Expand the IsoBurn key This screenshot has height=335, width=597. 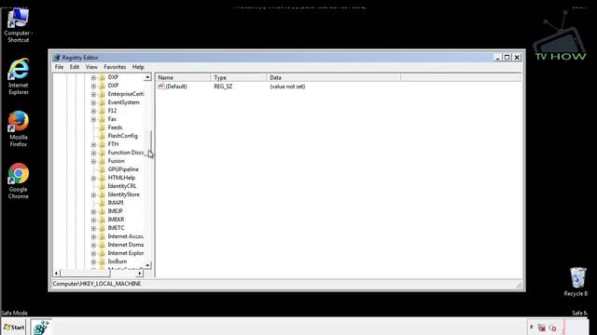(x=93, y=261)
